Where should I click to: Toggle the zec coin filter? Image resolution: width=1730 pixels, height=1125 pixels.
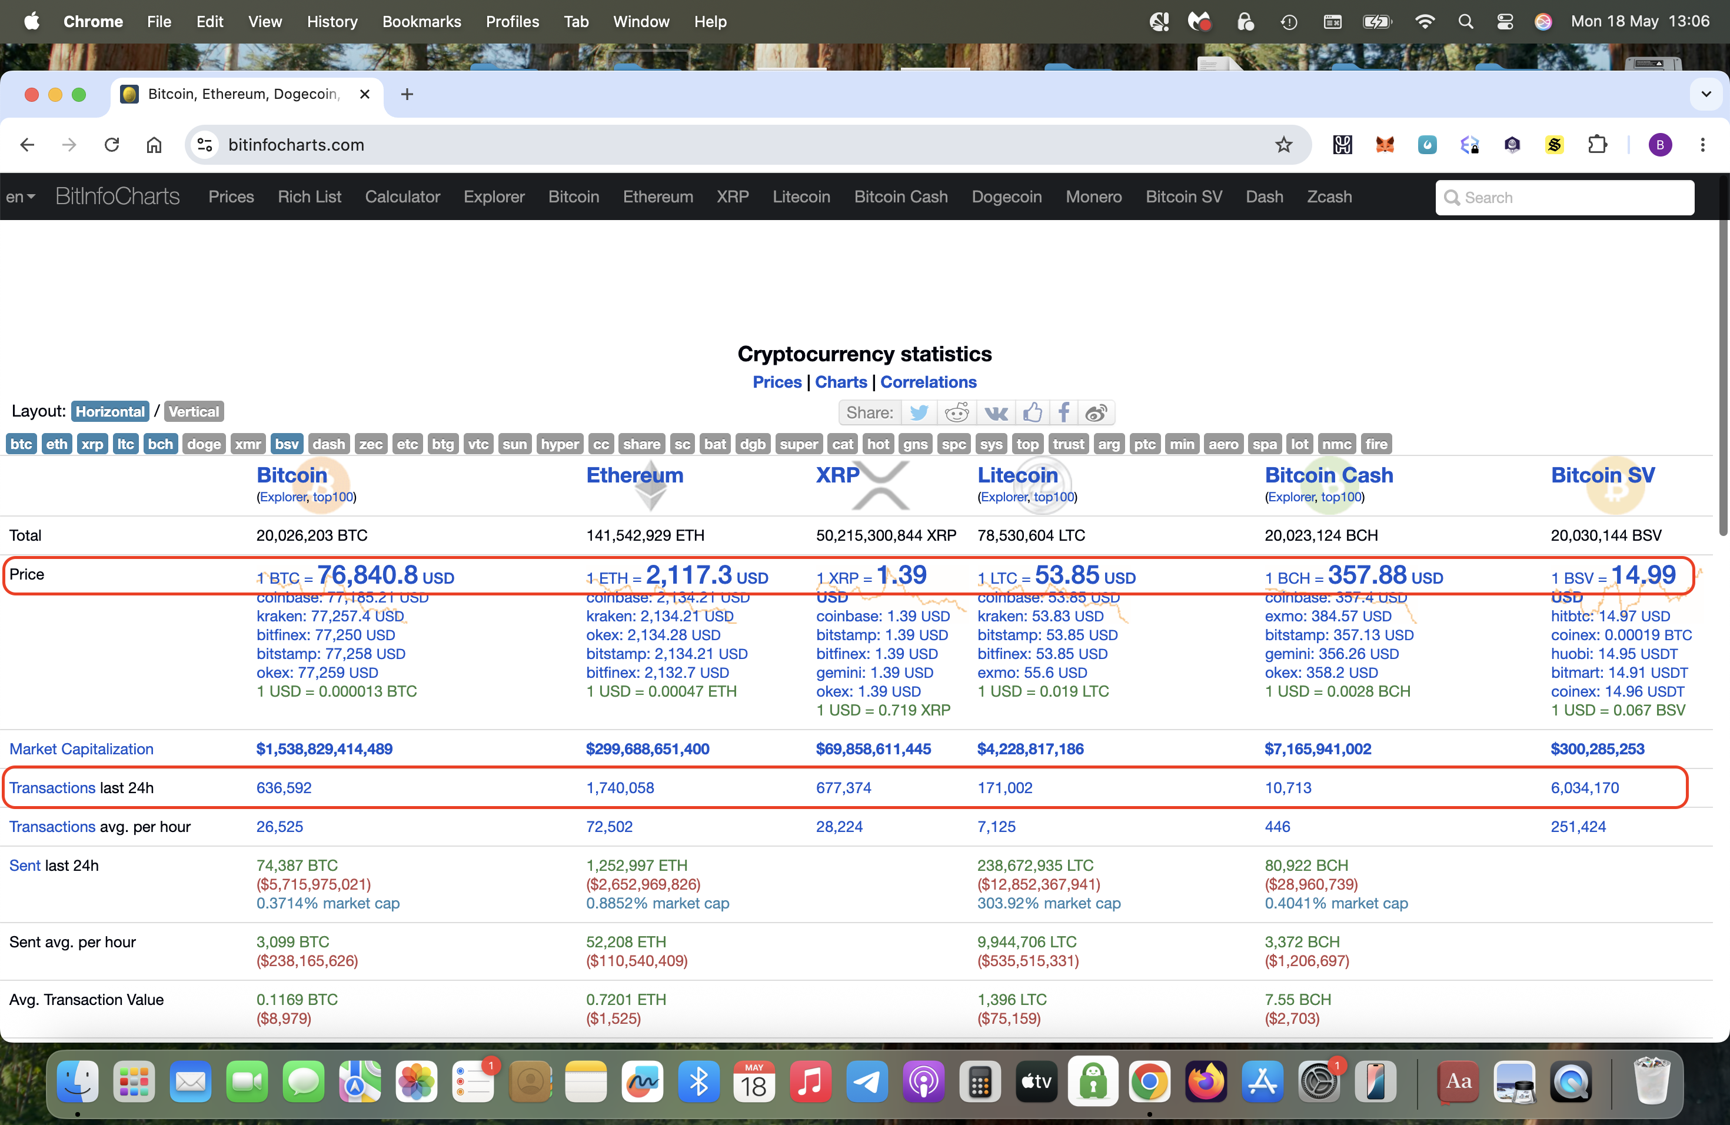click(371, 444)
